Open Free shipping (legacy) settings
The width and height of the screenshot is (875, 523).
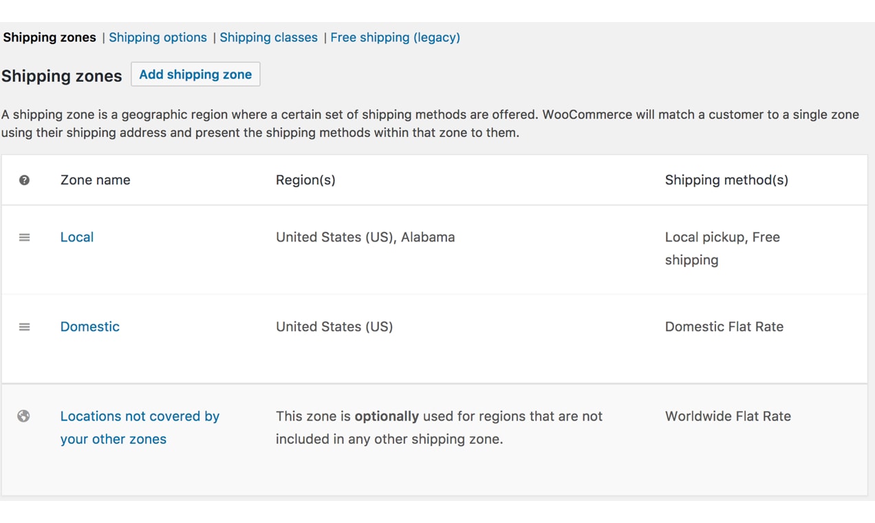(395, 37)
